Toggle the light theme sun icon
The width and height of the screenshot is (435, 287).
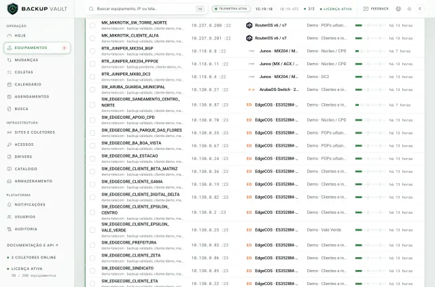409,9
